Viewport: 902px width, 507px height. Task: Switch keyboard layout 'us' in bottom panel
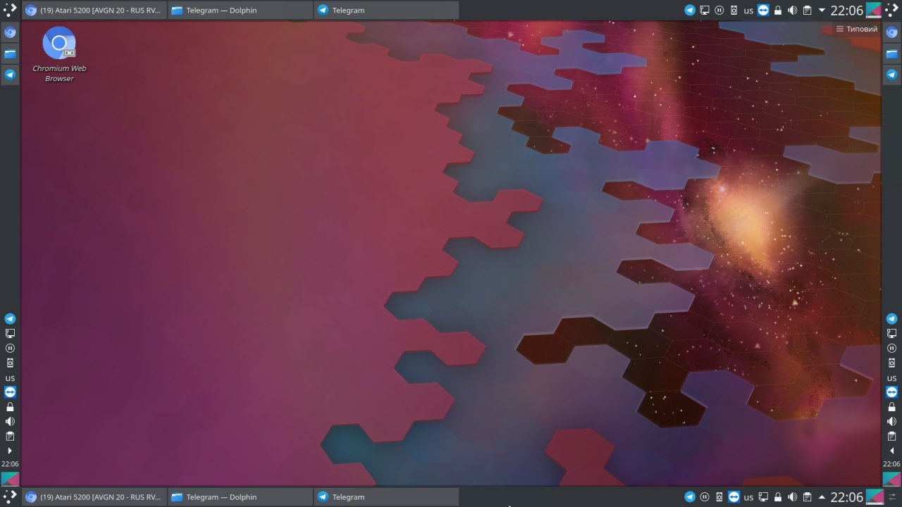(x=748, y=497)
